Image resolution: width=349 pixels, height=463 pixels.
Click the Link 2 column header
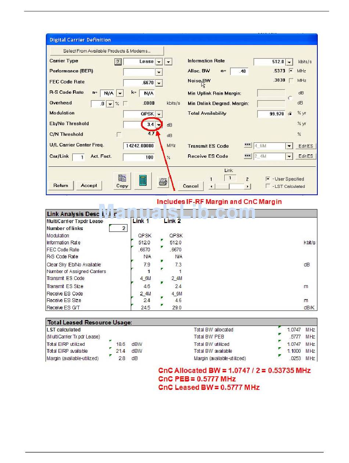(172, 221)
